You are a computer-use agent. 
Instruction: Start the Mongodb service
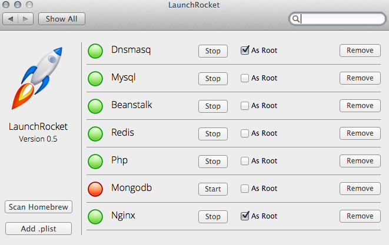pyautogui.click(x=212, y=189)
